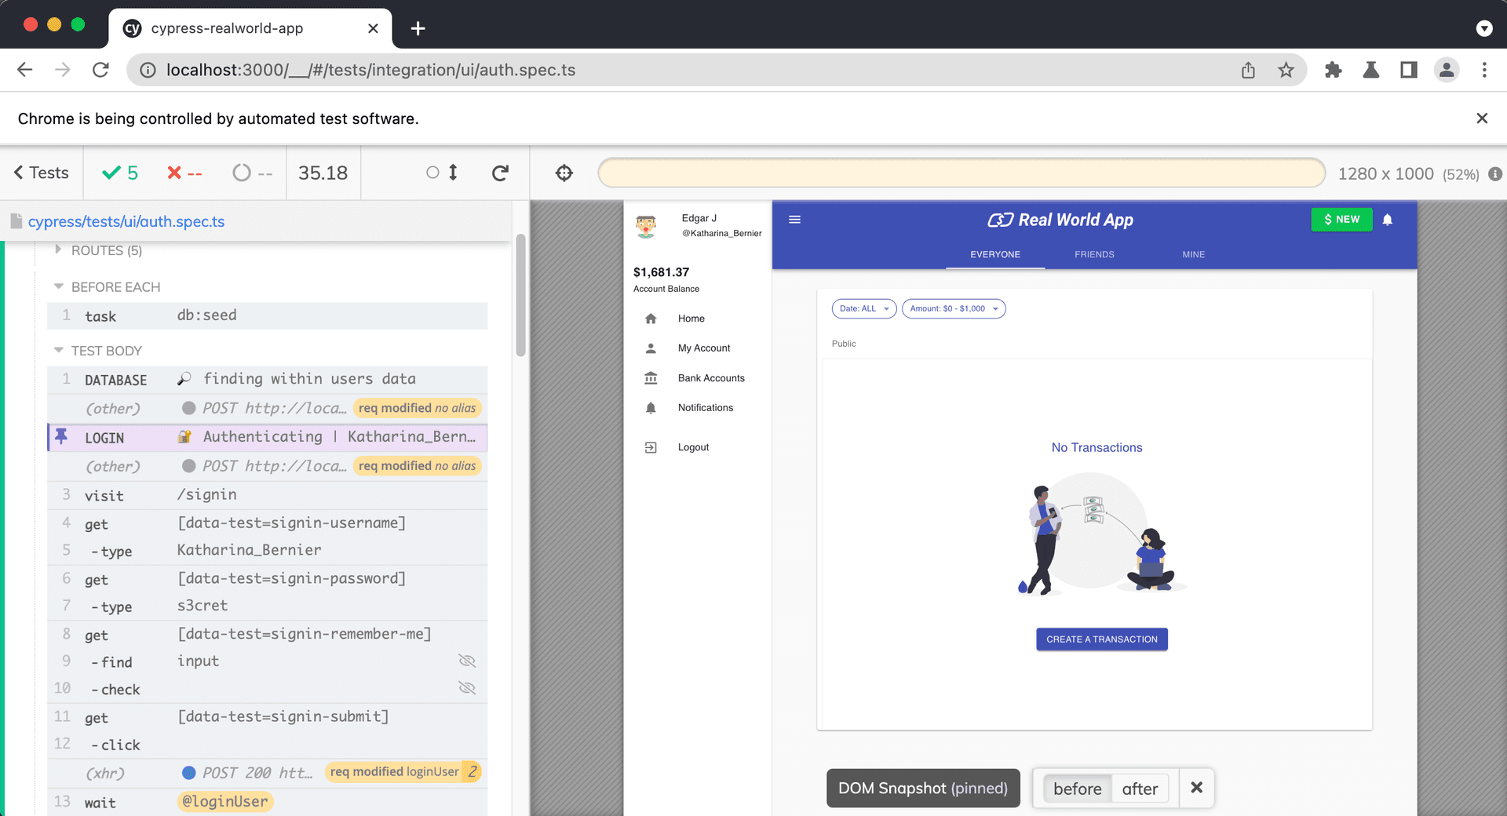Open the hamburger menu in Real World App
This screenshot has width=1507, height=816.
794,220
